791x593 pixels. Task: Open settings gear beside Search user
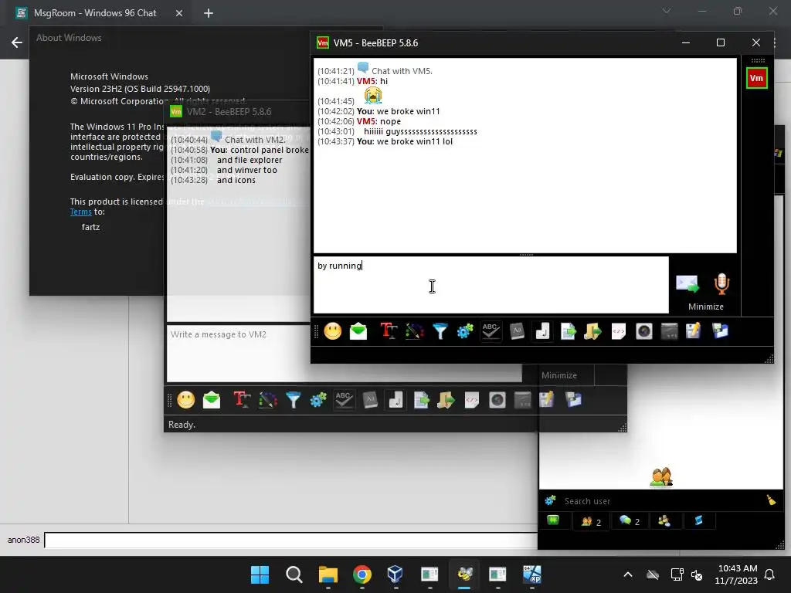(x=550, y=500)
